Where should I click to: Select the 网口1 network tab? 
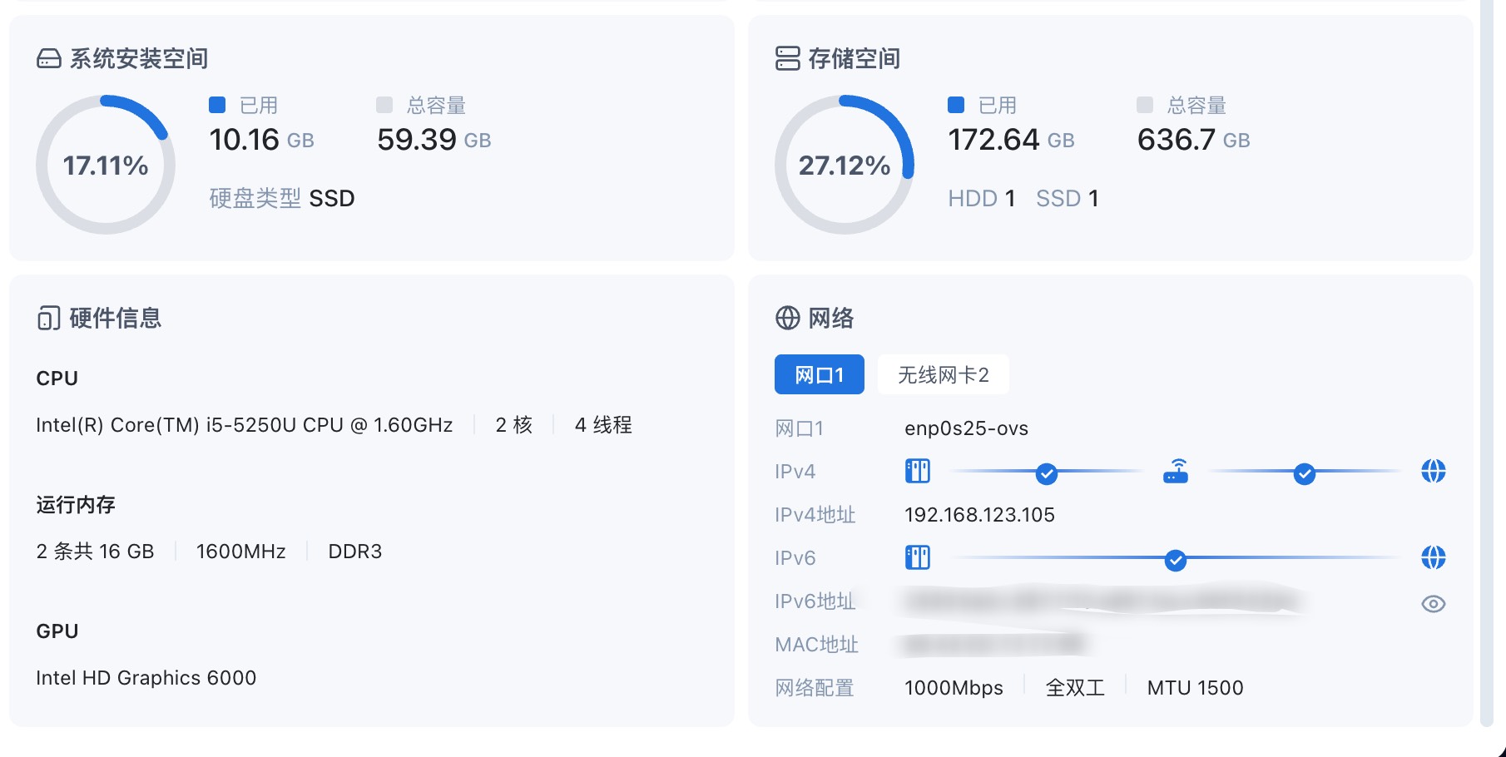tap(819, 375)
